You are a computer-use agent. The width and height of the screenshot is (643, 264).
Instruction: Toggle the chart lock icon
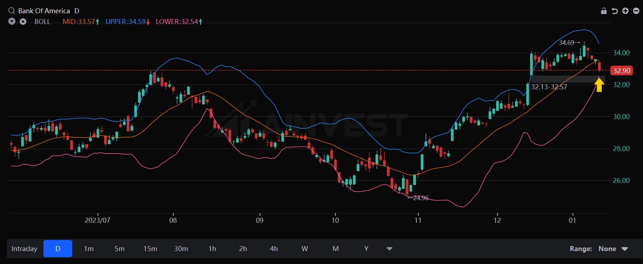click(x=604, y=11)
